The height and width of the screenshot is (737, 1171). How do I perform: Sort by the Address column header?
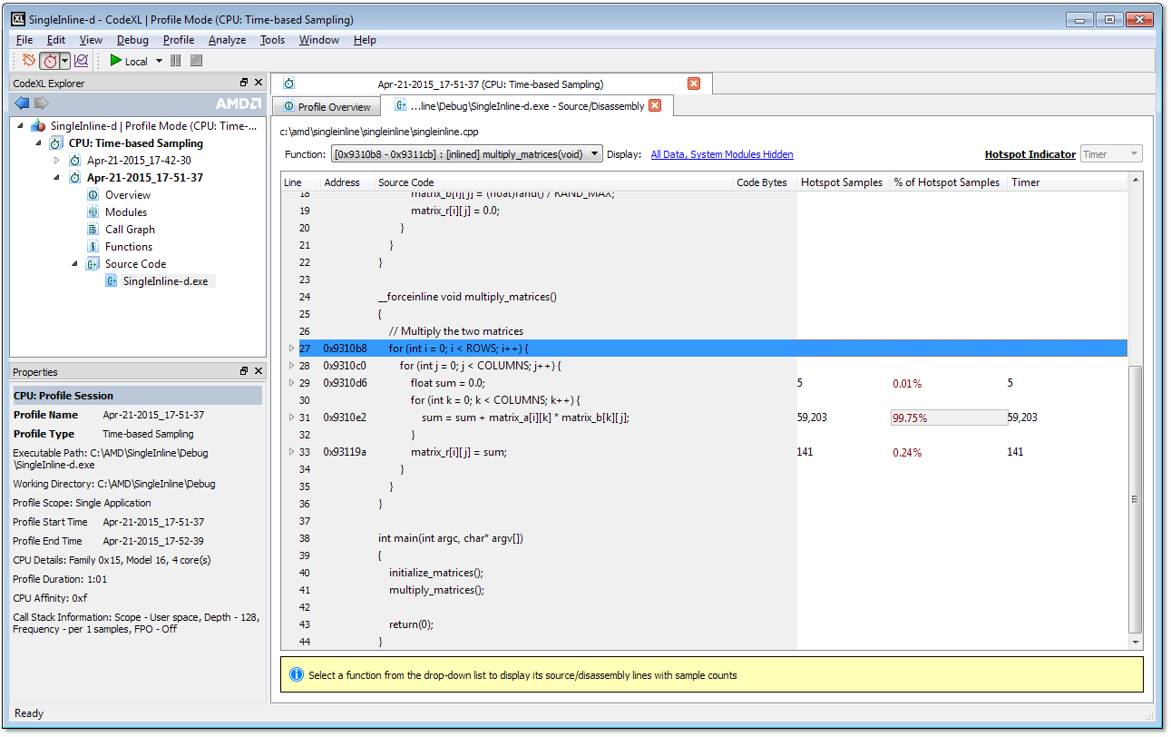(x=347, y=182)
